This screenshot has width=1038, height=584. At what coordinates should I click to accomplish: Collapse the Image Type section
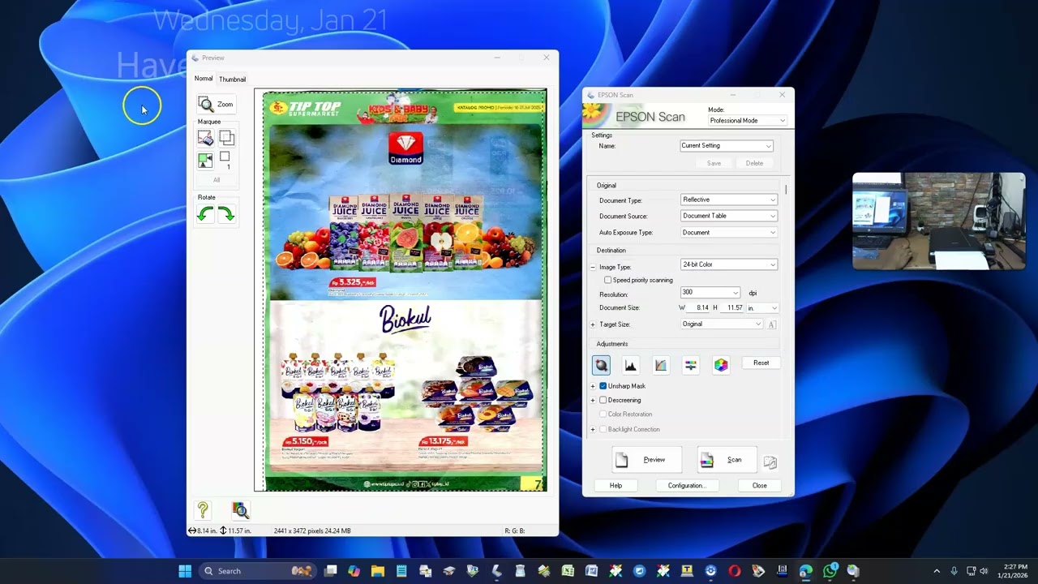(x=593, y=267)
